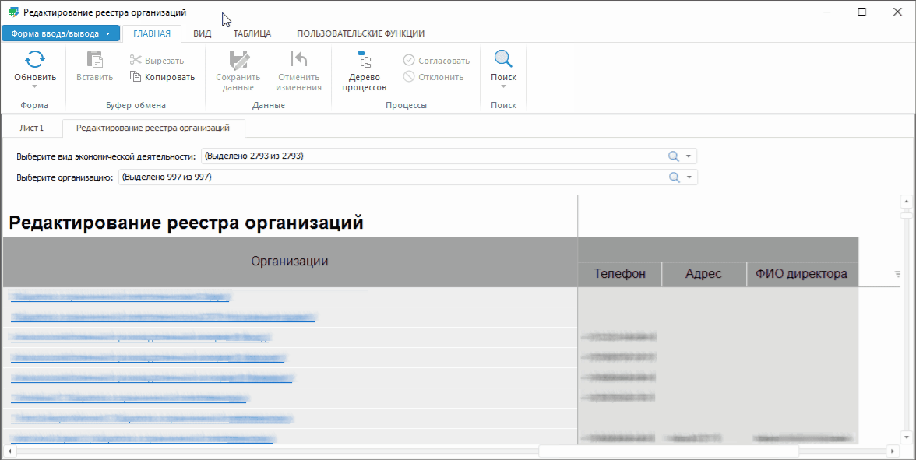Expand the organization selector dropdown arrow
This screenshot has width=916, height=460.
point(689,177)
